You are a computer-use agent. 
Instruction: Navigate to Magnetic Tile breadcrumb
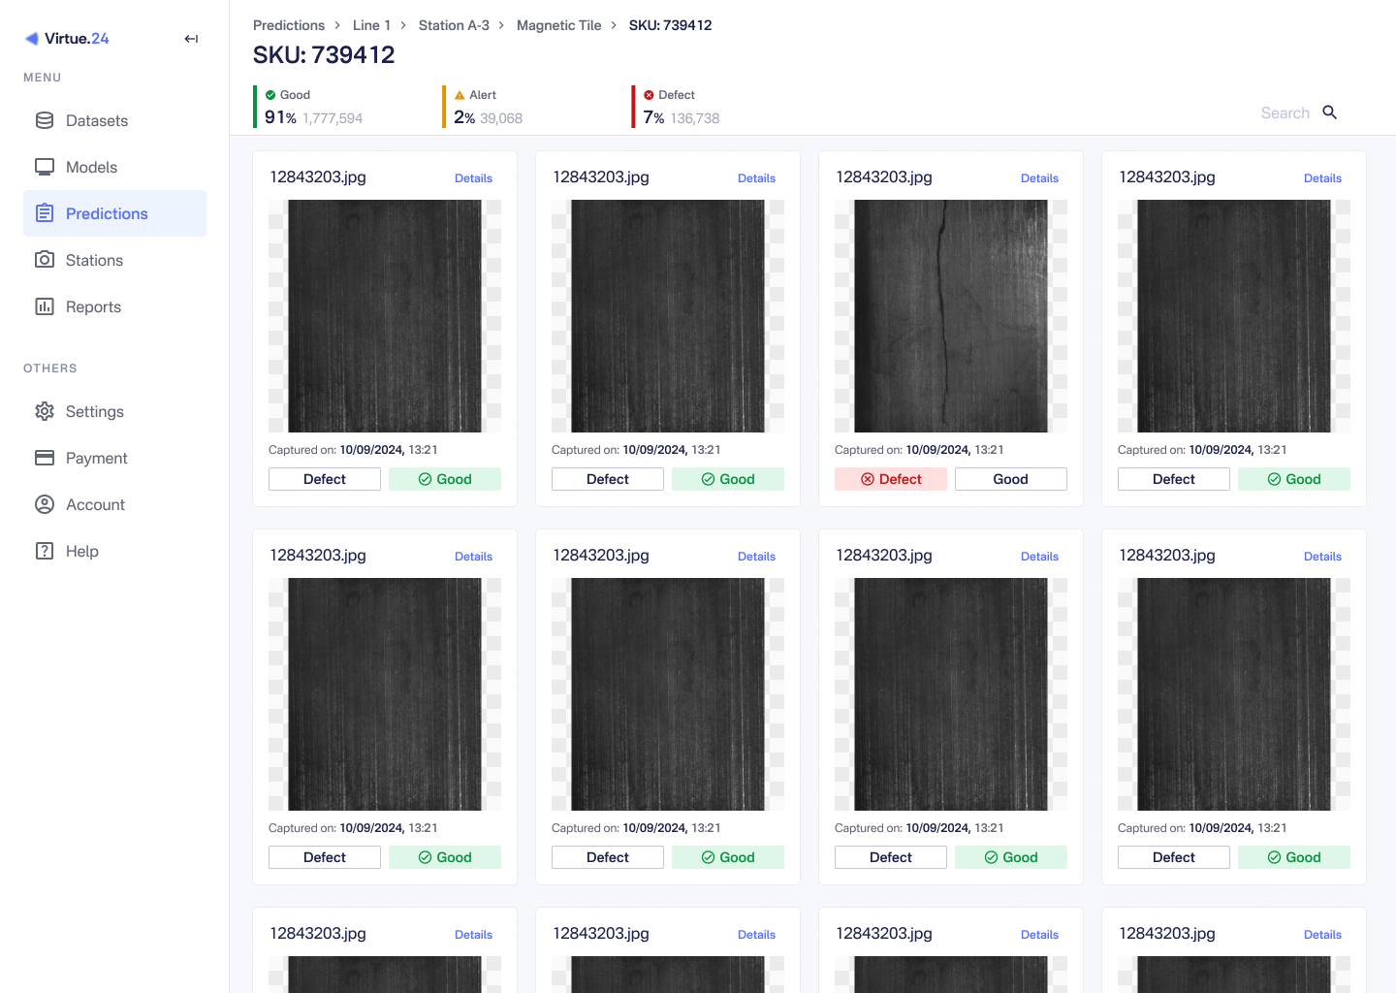tap(558, 25)
